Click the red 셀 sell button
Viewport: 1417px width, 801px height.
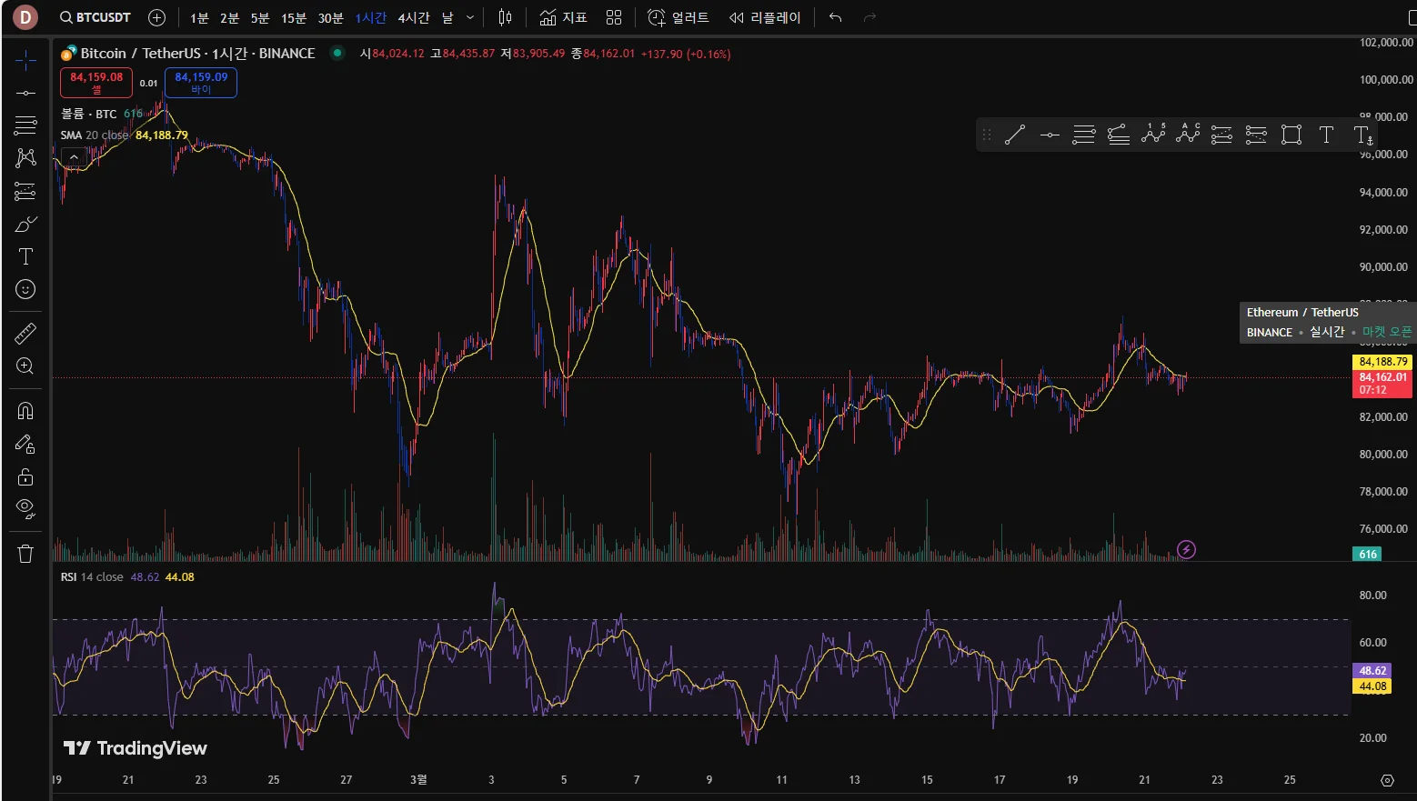96,82
